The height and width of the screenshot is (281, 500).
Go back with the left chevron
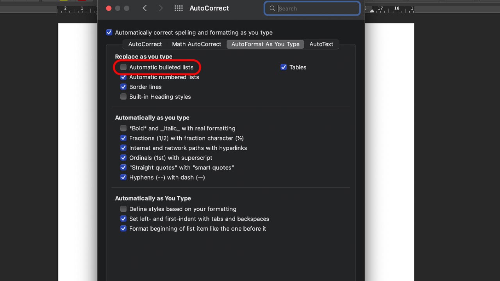[145, 8]
